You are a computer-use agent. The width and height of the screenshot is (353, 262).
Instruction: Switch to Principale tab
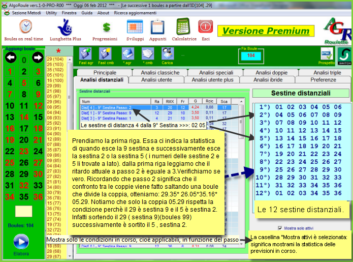[105, 73]
